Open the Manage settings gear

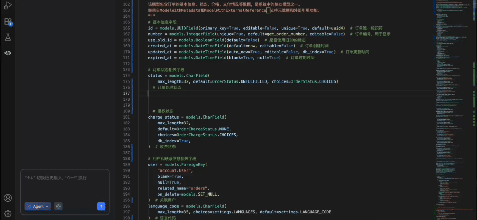(8, 213)
